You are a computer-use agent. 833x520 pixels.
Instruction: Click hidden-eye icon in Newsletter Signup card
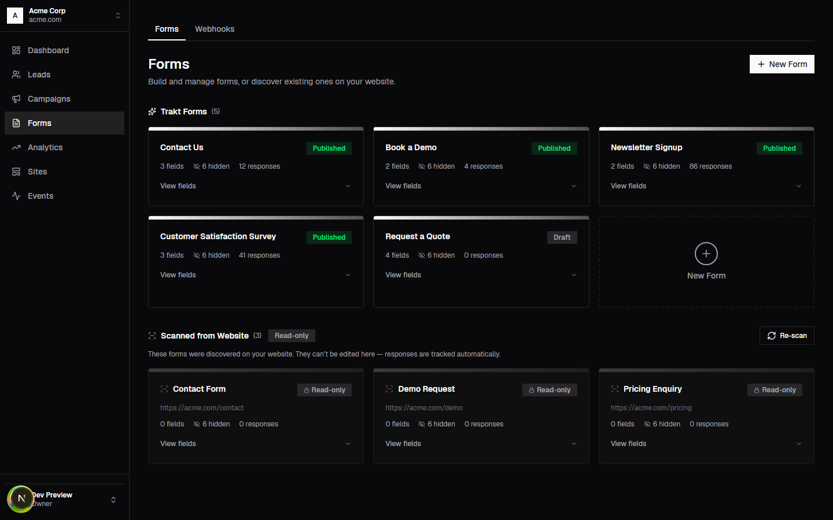(x=647, y=166)
